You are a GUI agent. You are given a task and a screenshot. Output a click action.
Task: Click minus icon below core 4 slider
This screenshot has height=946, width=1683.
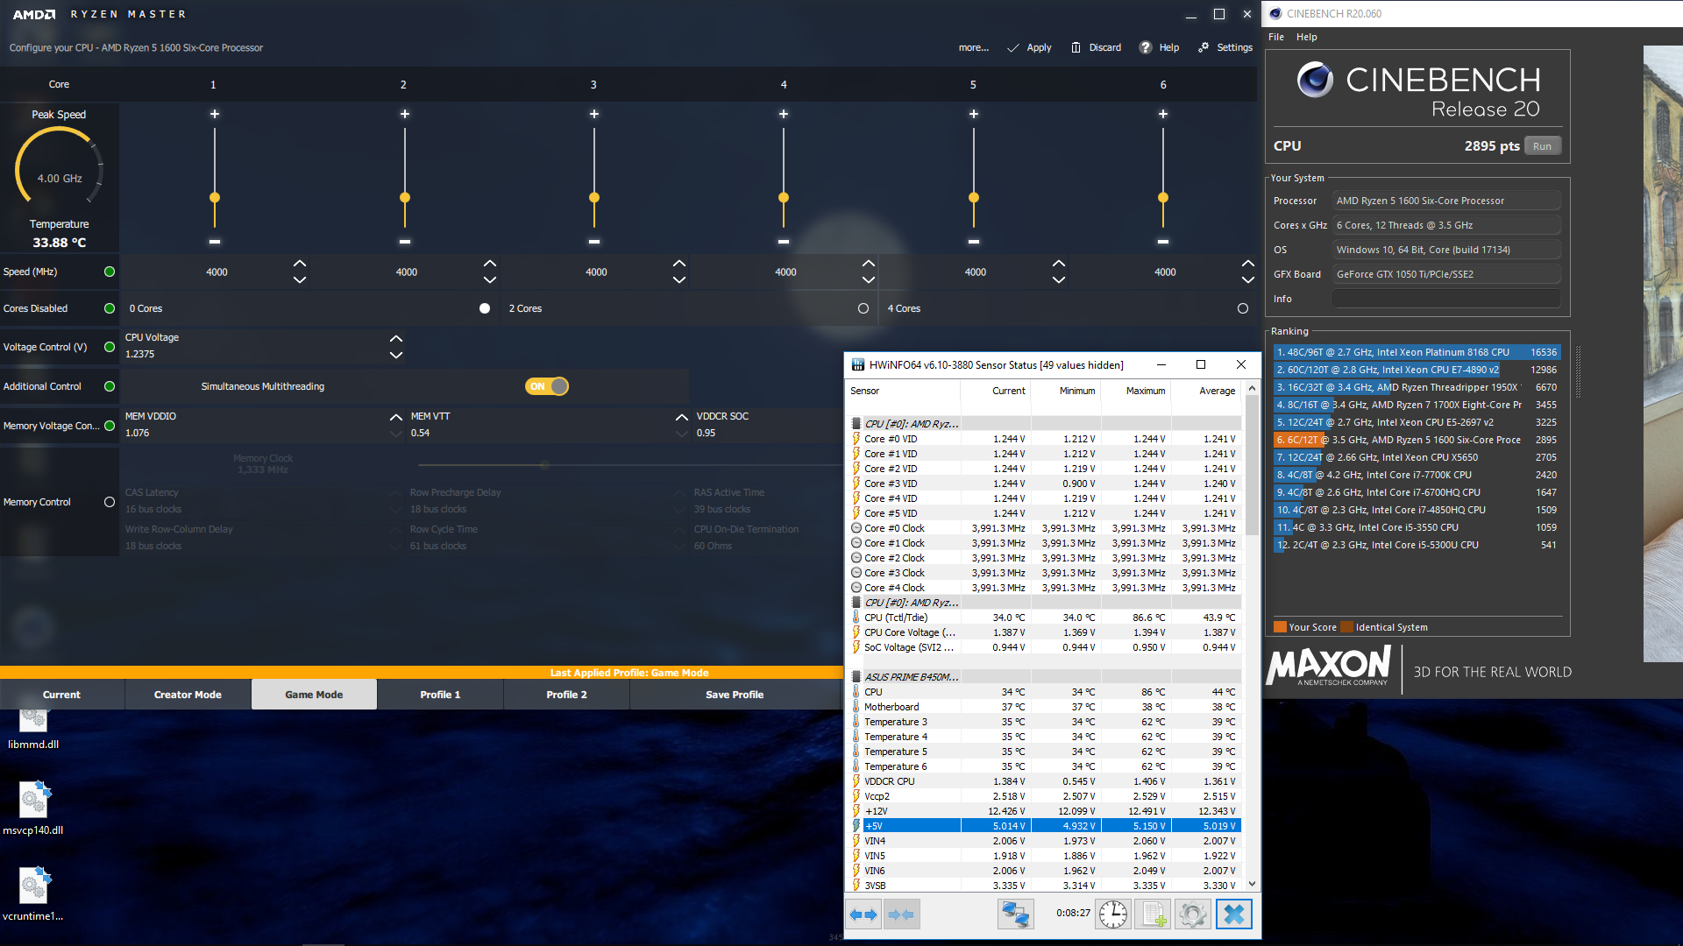click(x=784, y=241)
